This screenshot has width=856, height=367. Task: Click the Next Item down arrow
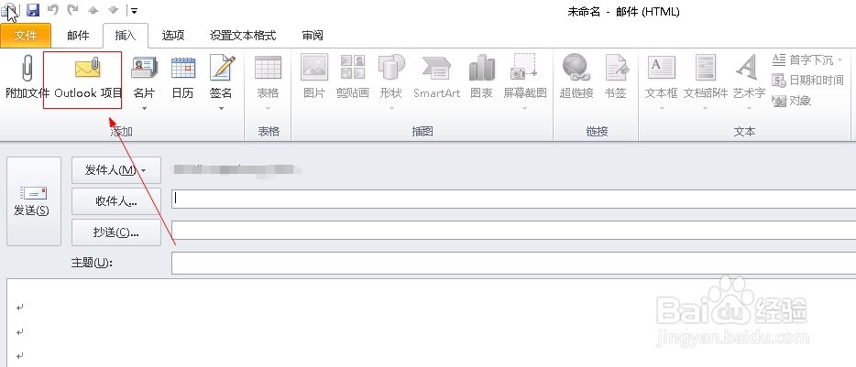coord(114,10)
